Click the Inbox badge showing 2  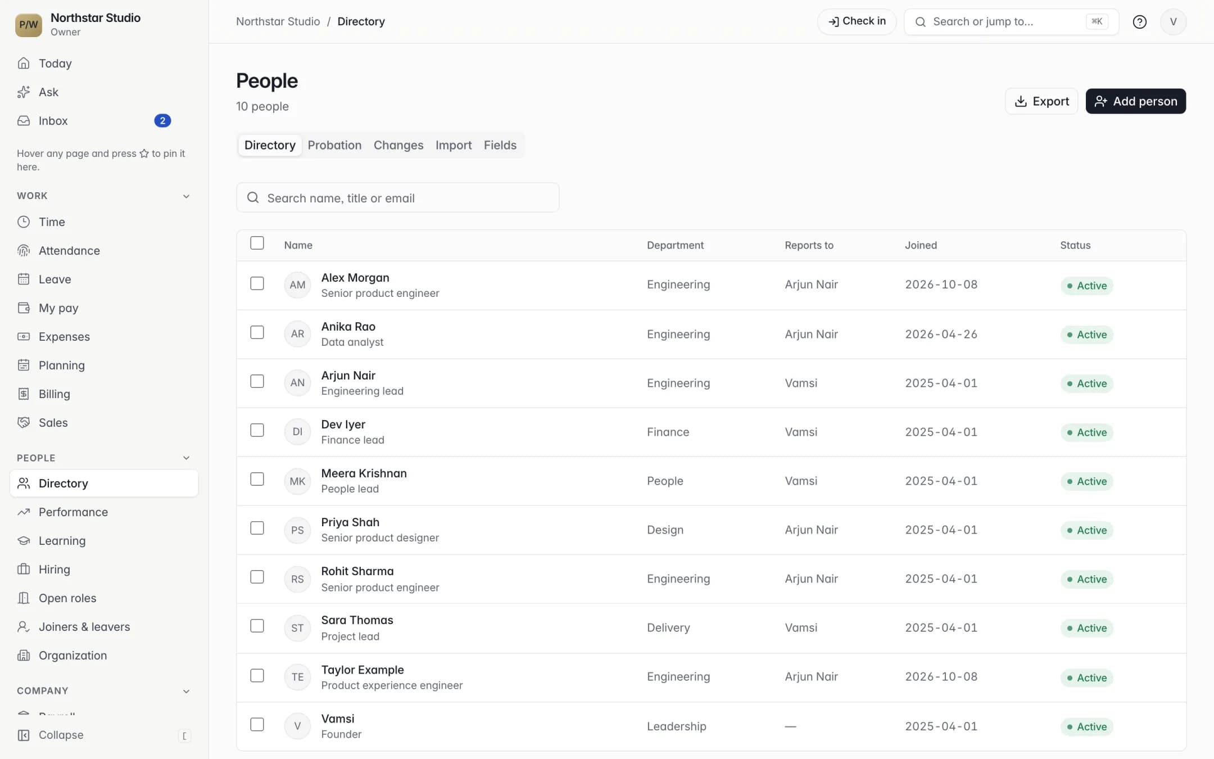(162, 120)
